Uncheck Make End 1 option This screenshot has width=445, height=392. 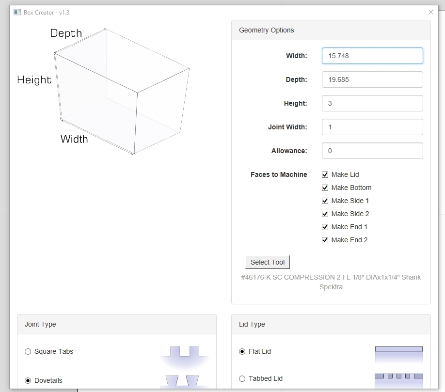325,227
